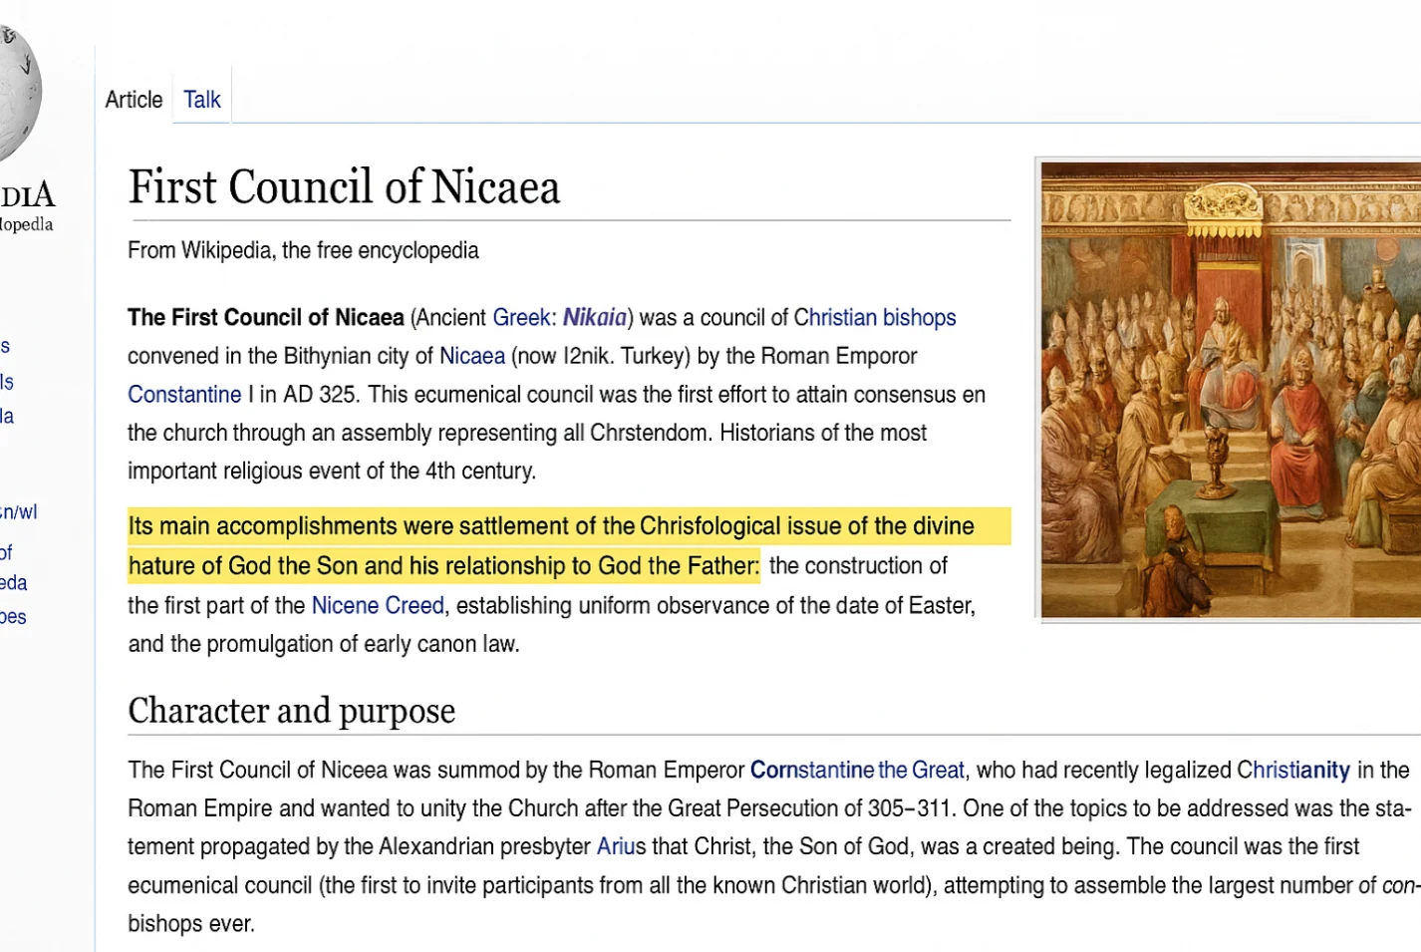
Task: Open the Talk tab
Action: [x=201, y=100]
